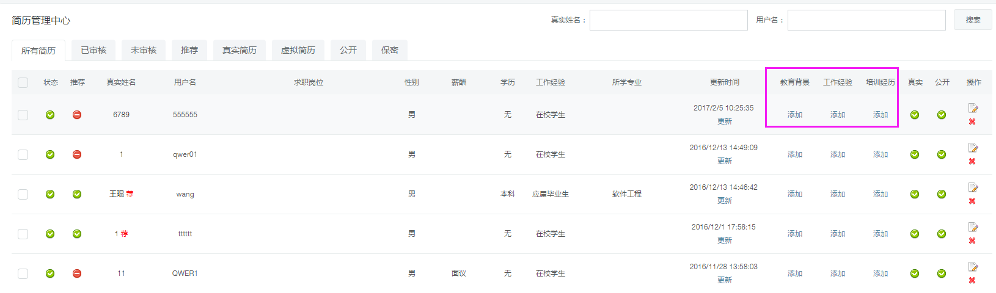The height and width of the screenshot is (293, 996).
Task: Click 教育背景 添加 link for 555555
Action: (x=794, y=115)
